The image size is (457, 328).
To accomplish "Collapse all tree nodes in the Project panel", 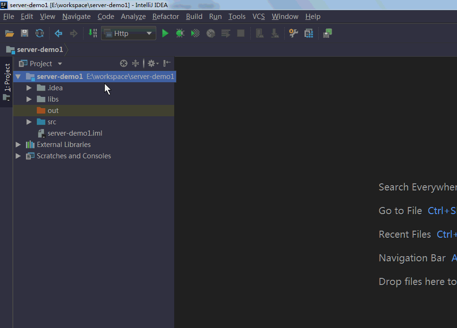I will [135, 63].
